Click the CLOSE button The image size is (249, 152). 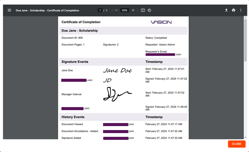click(237, 144)
